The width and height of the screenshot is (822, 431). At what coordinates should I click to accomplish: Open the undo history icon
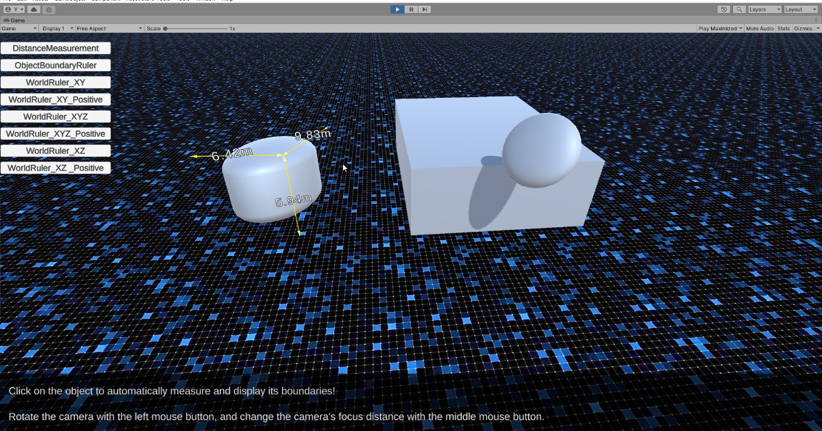(x=724, y=10)
